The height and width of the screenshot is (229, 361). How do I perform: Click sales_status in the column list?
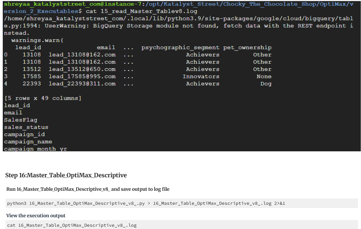tap(26, 127)
